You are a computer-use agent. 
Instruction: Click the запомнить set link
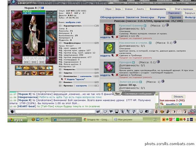(86, 76)
